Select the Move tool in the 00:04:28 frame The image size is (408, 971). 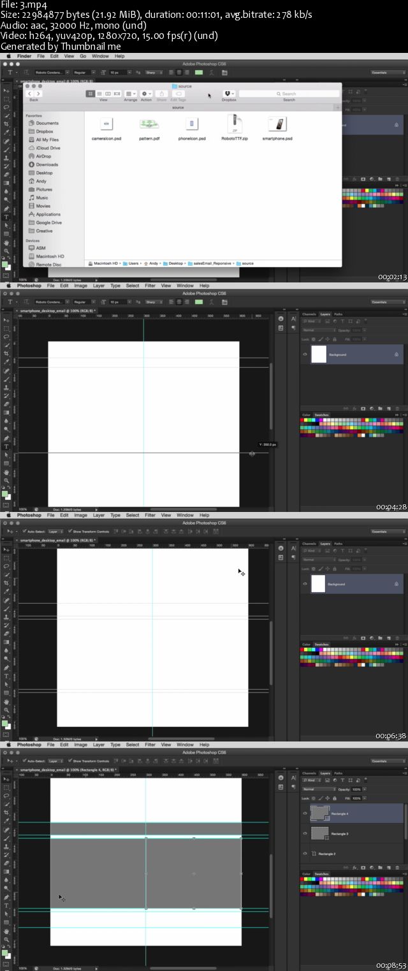pos(6,320)
